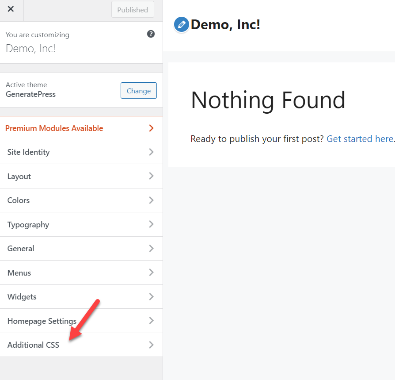
Task: Open the Menus section
Action: tap(81, 273)
